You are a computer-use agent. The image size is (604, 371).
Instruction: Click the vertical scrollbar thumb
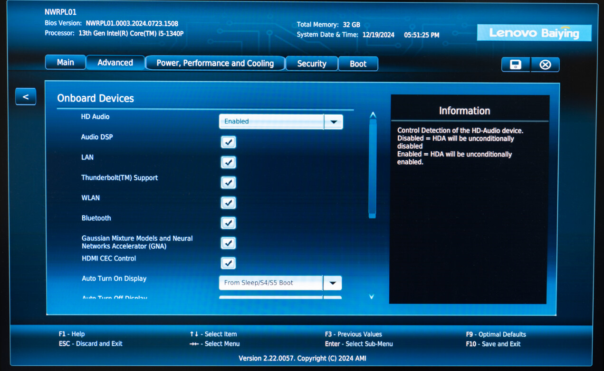click(x=373, y=168)
